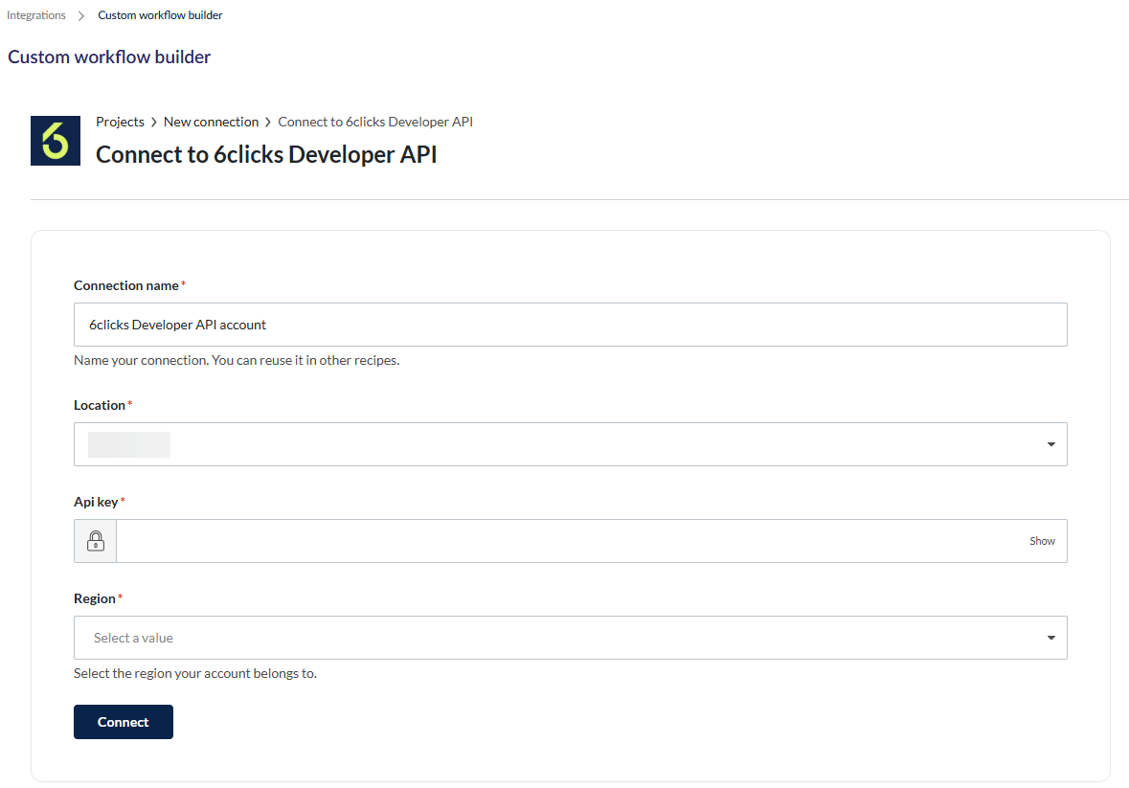1129x788 pixels.
Task: Click the Api key field label
Action: [96, 502]
